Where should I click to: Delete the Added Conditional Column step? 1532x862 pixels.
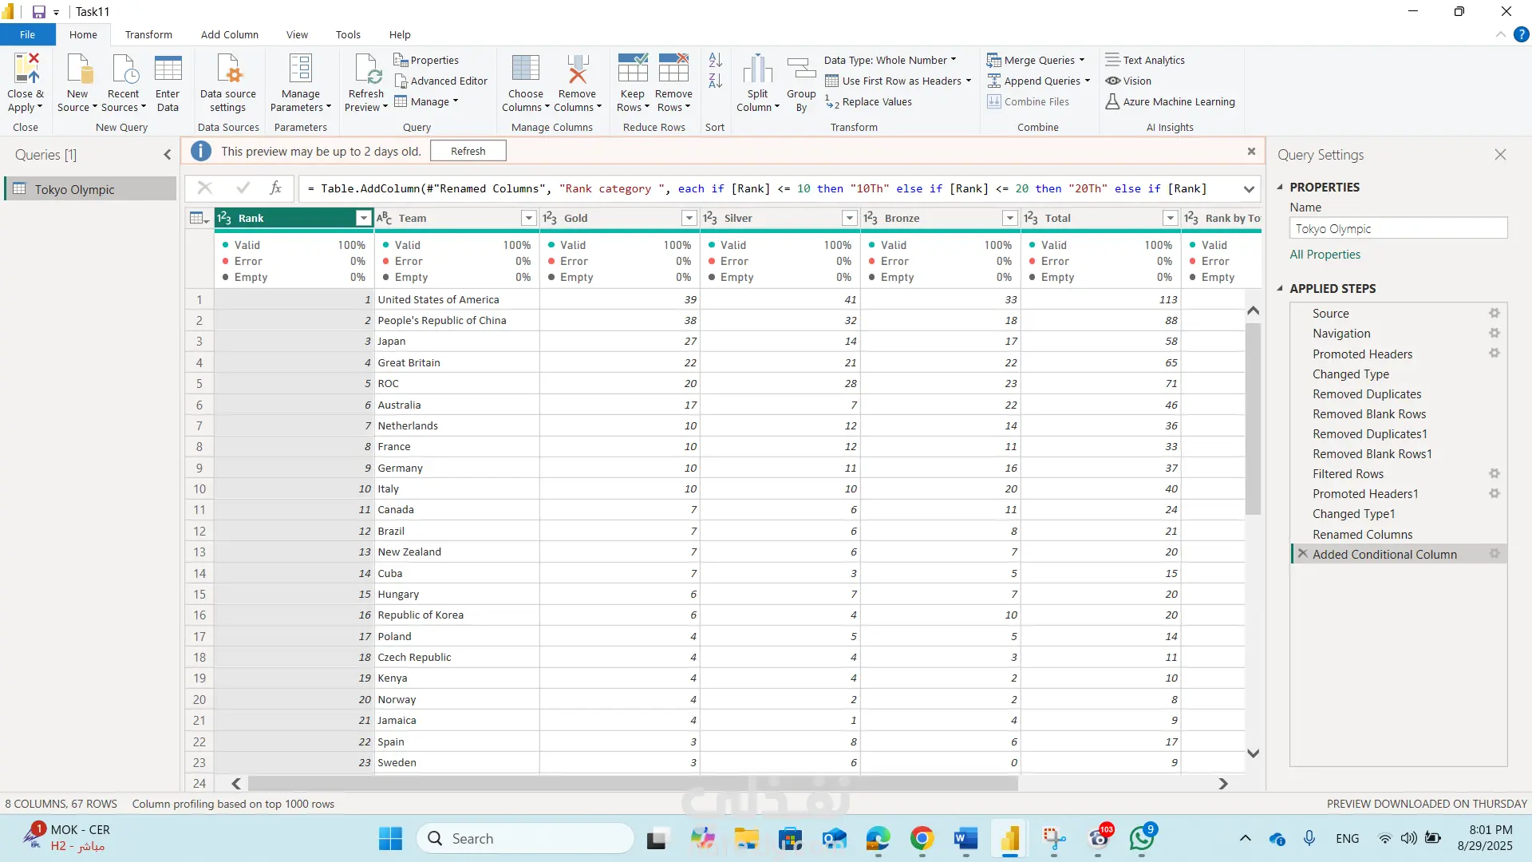[1303, 554]
